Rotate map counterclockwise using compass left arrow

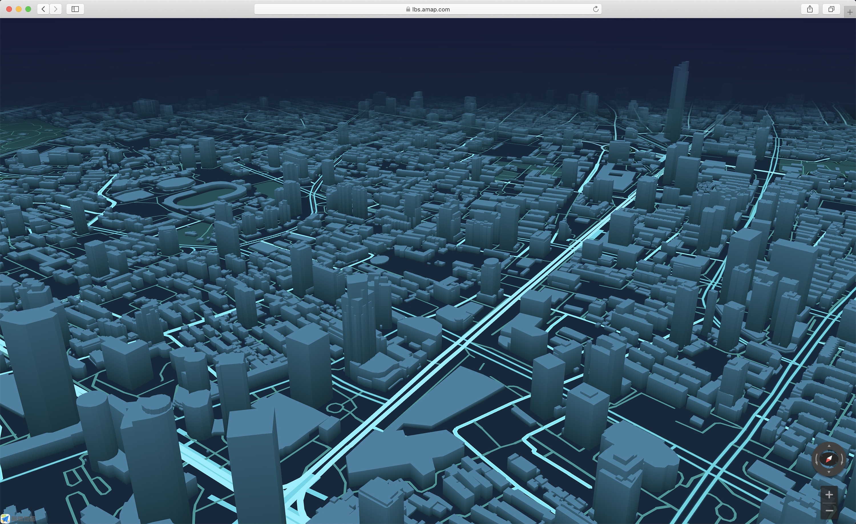point(816,459)
